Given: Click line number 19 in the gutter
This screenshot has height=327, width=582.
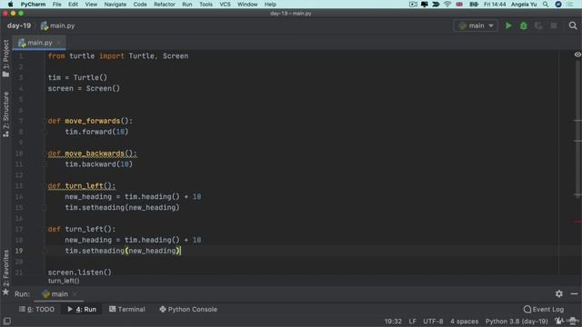Looking at the screenshot, I should 19,251.
